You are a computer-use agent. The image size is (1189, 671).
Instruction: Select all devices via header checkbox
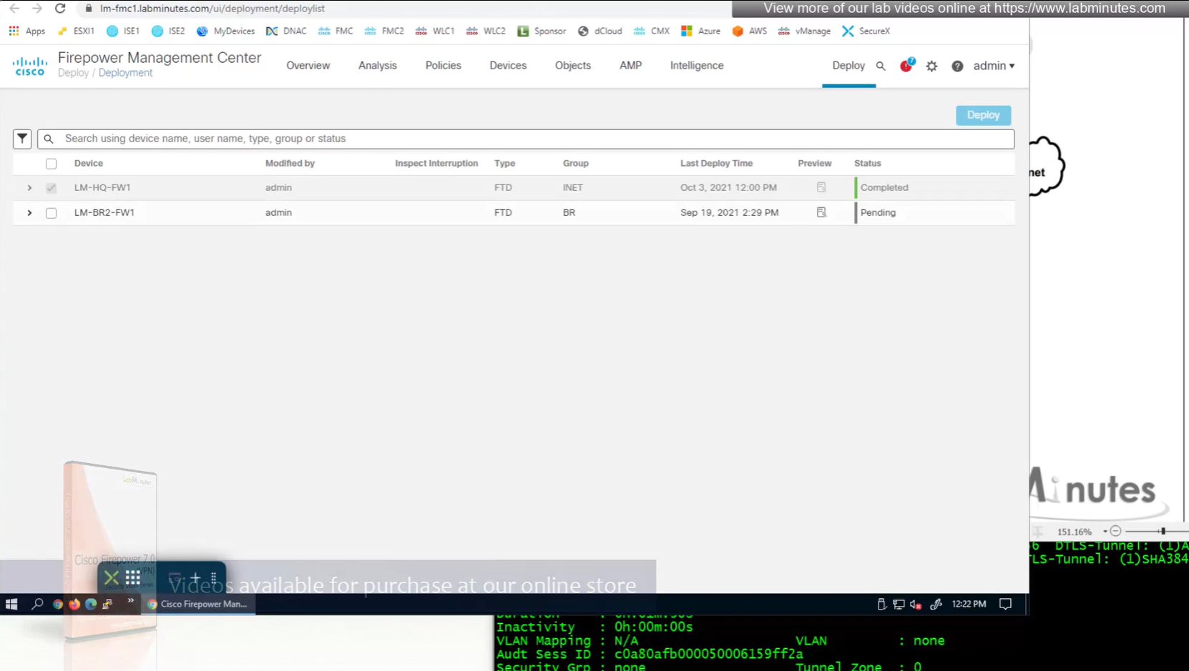pyautogui.click(x=52, y=164)
